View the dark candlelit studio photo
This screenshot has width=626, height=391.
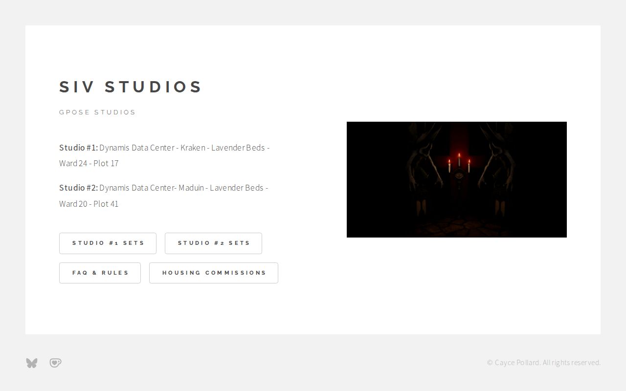click(x=456, y=179)
